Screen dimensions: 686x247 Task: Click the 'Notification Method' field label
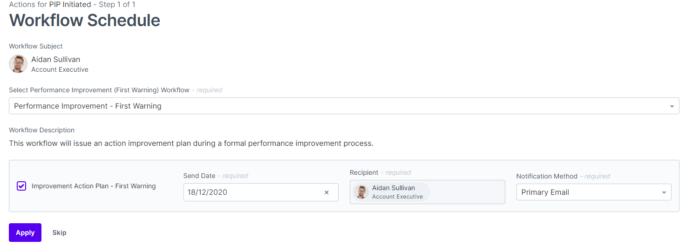[547, 176]
